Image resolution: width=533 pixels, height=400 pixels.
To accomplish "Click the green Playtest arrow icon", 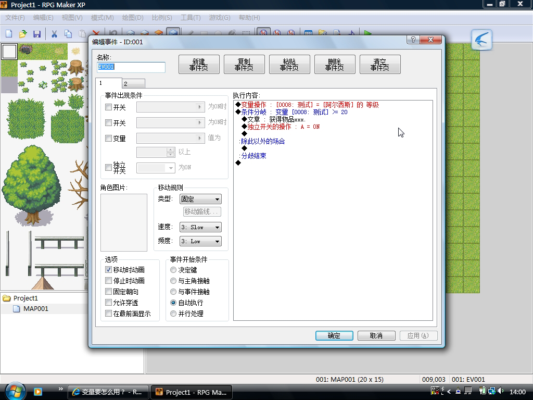I will pos(368,33).
